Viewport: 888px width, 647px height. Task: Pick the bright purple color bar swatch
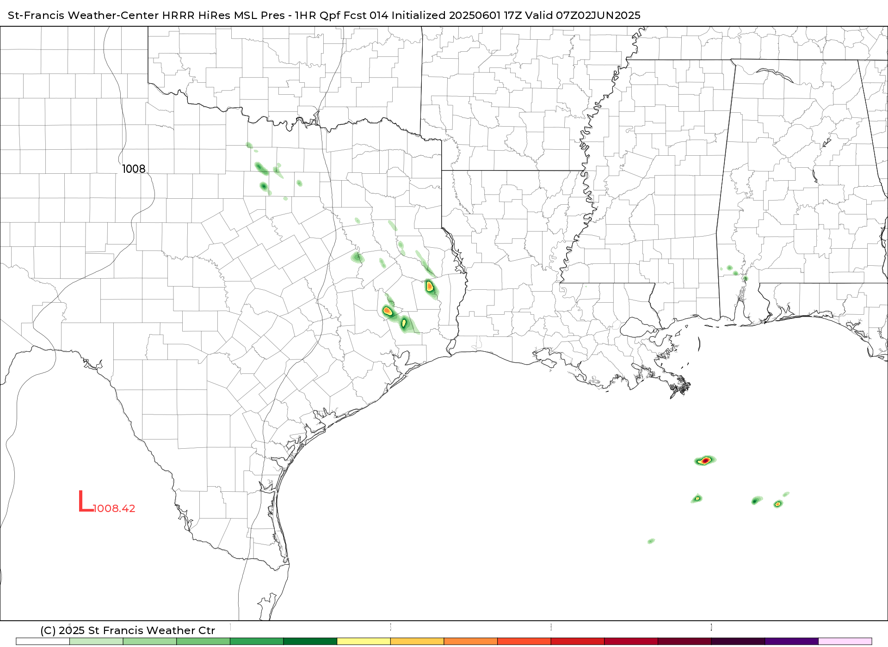pos(792,641)
